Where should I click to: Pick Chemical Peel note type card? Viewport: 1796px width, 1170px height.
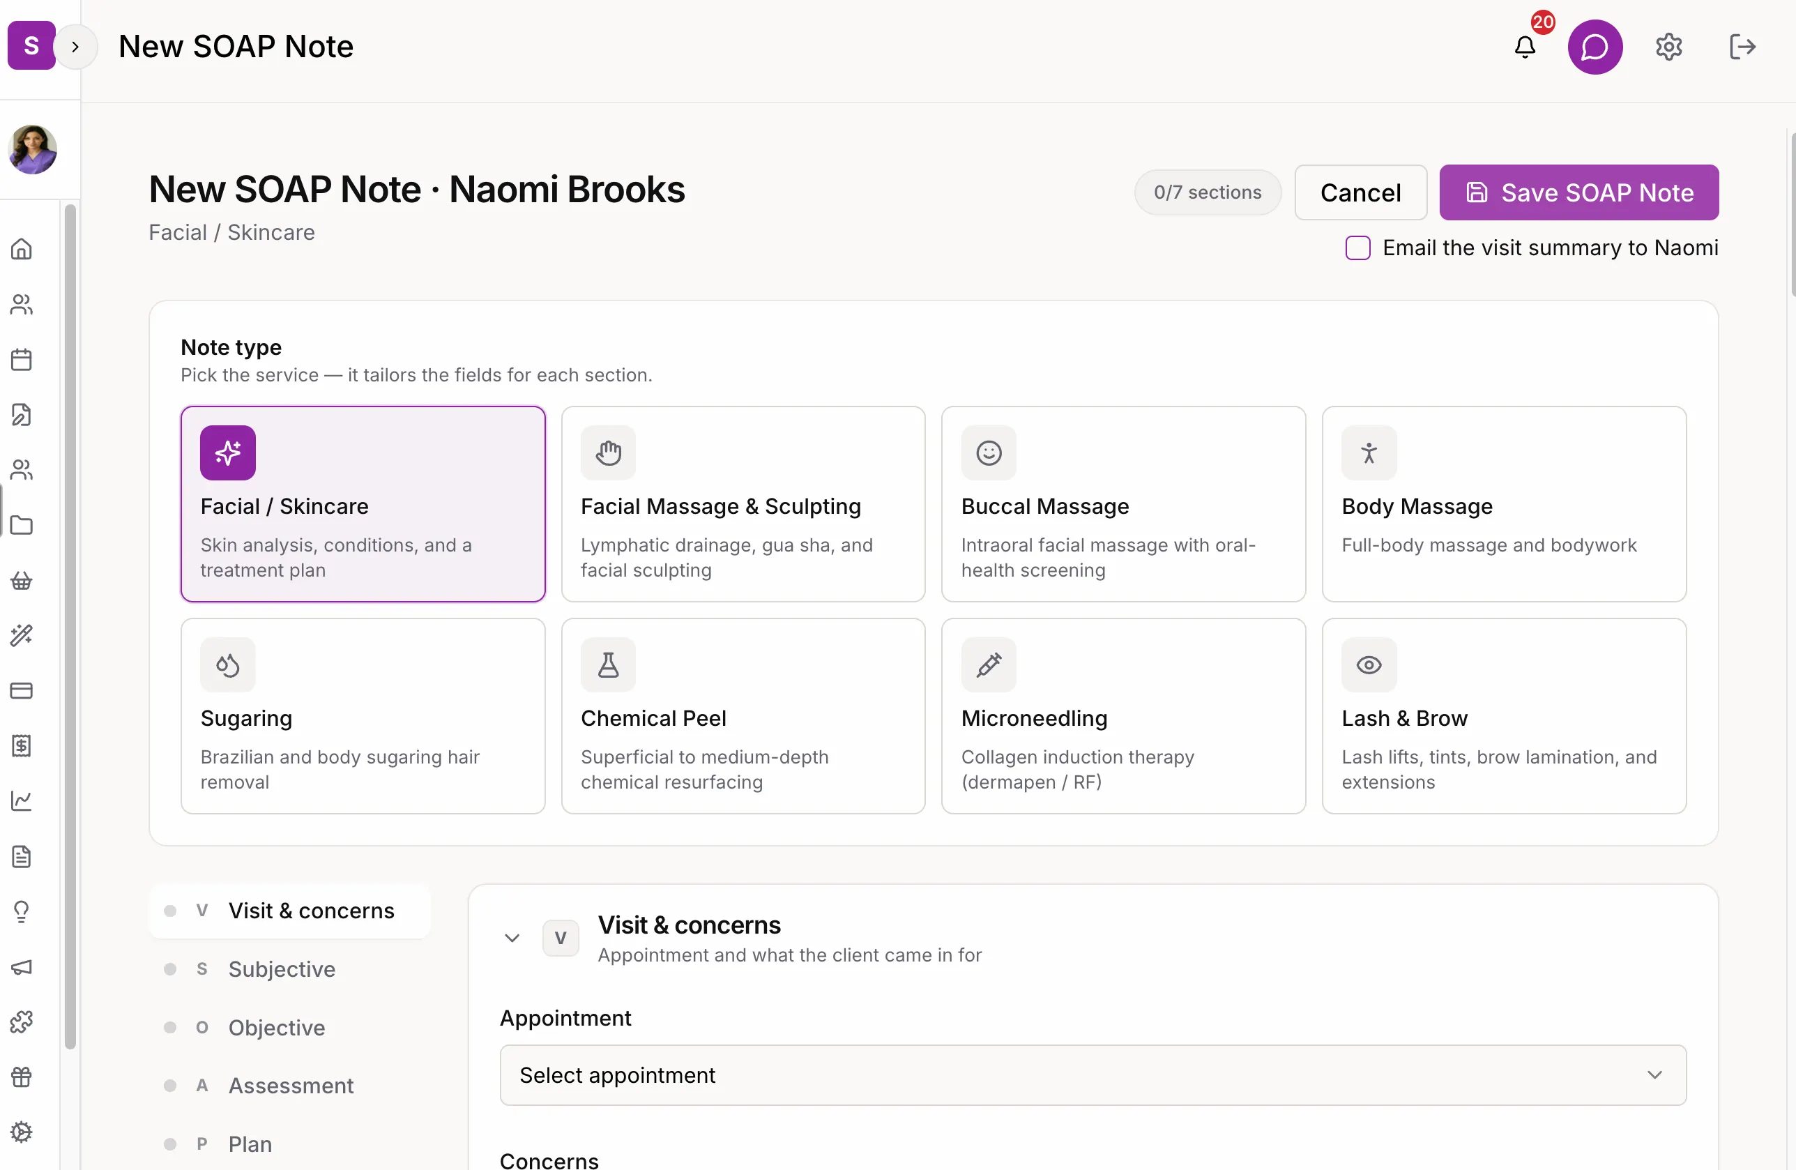tap(743, 716)
